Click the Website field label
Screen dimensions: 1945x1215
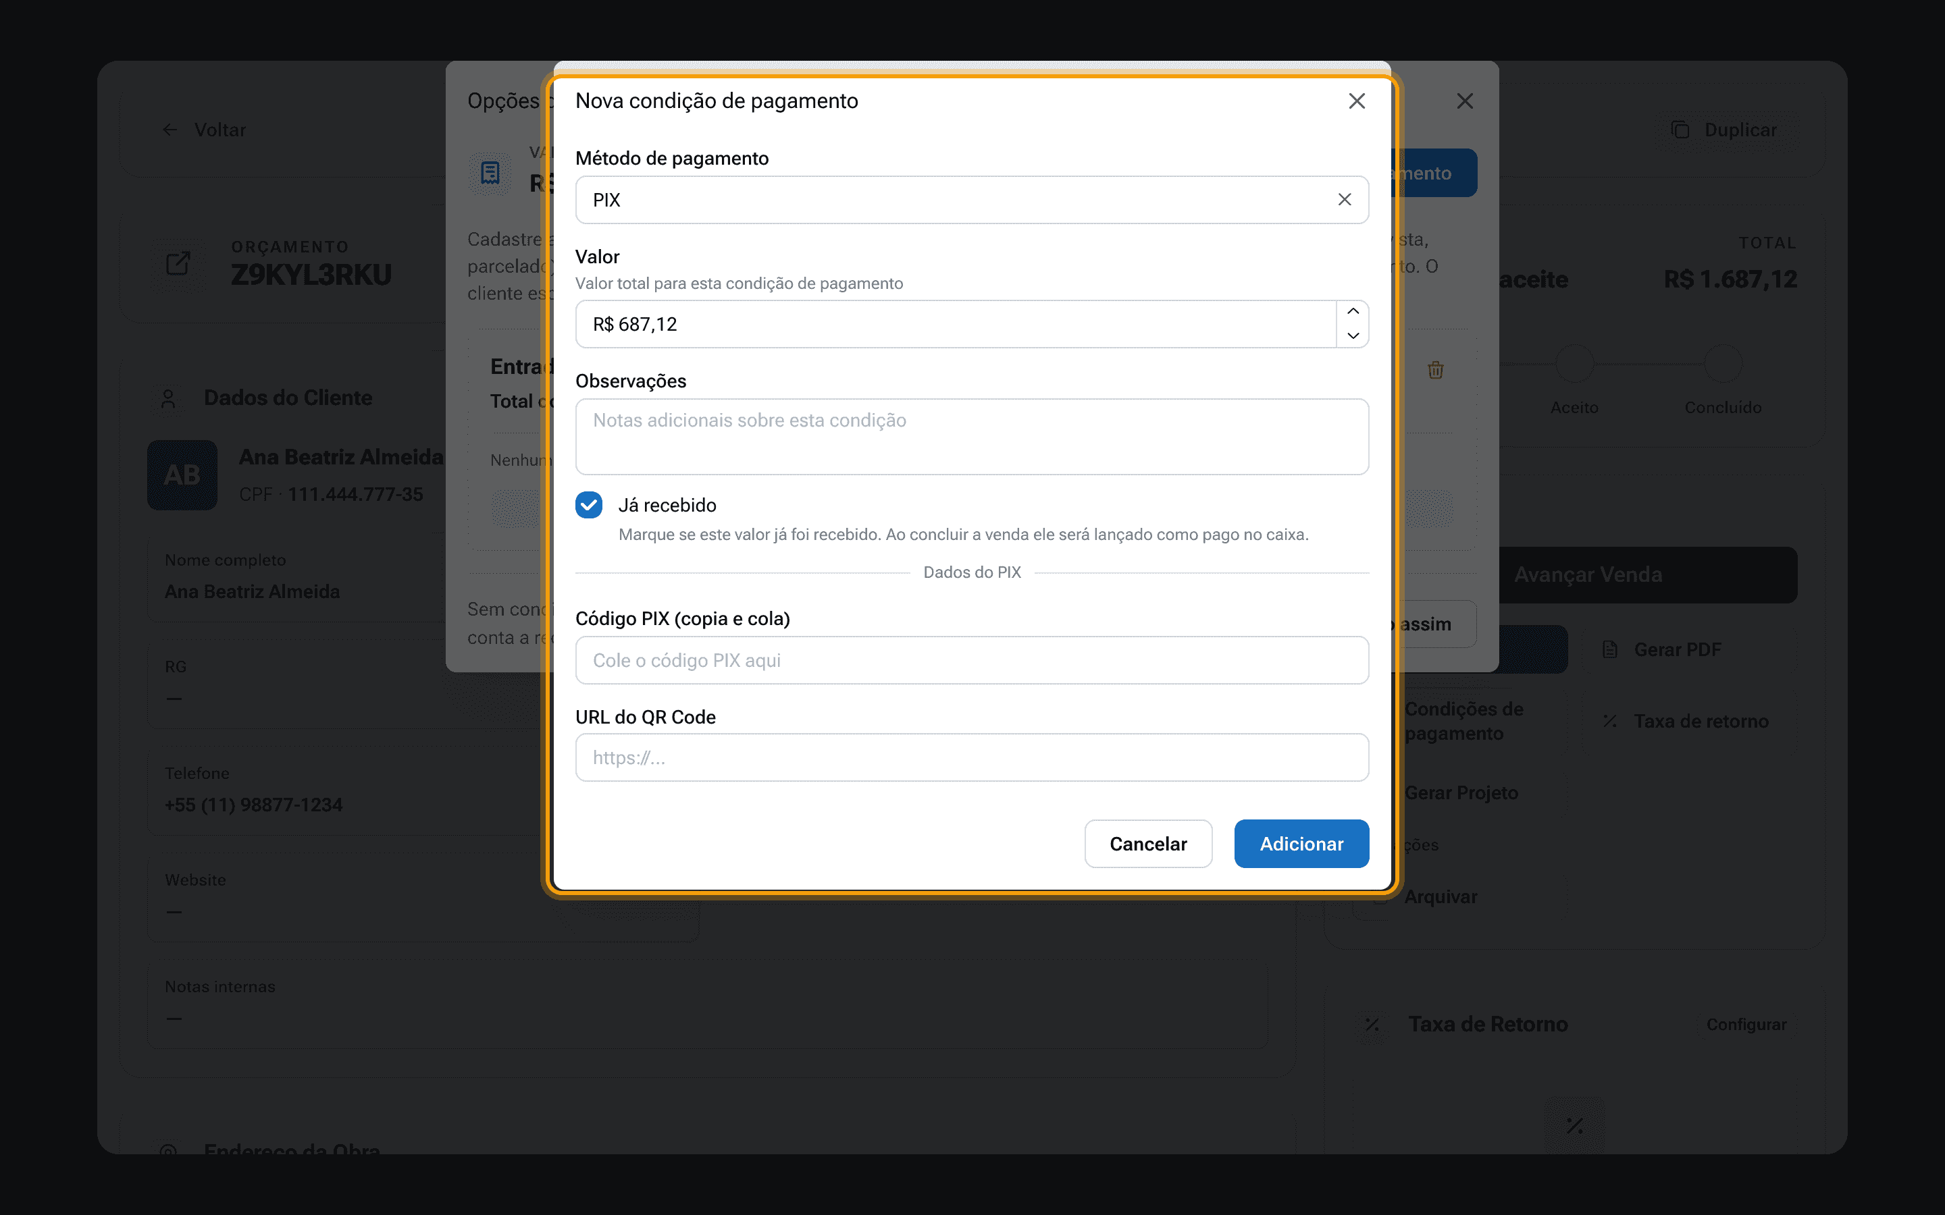click(195, 880)
